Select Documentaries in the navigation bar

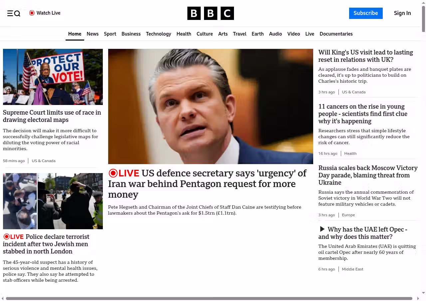tap(336, 34)
